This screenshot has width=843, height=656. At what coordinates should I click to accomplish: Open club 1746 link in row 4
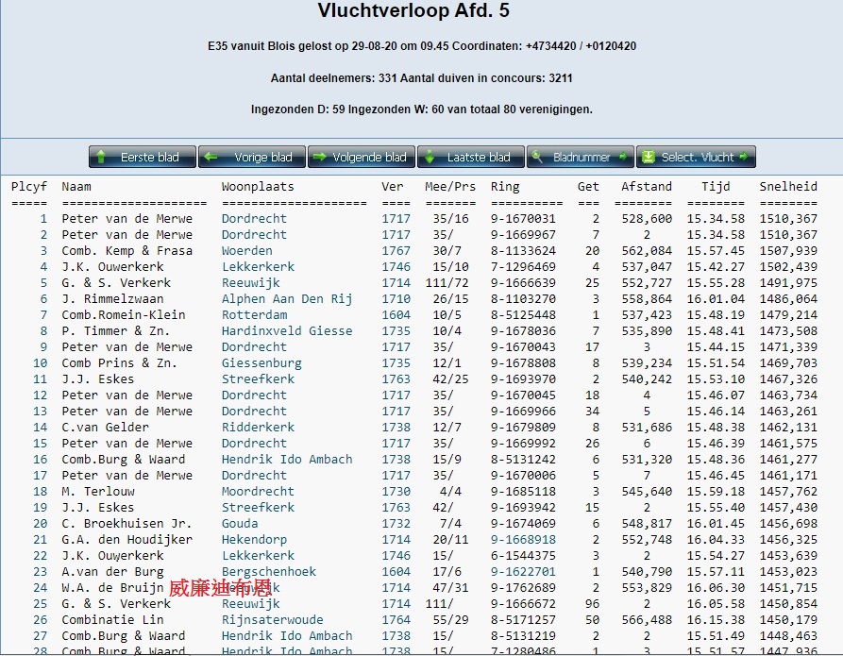[x=396, y=267]
